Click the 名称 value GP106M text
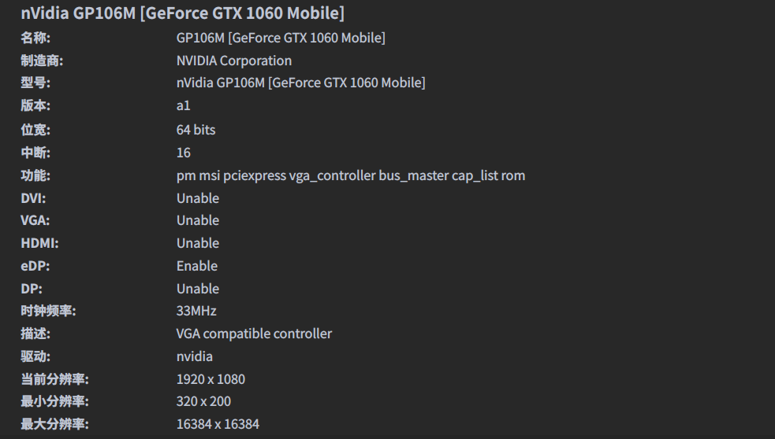The width and height of the screenshot is (775, 439). [x=281, y=38]
